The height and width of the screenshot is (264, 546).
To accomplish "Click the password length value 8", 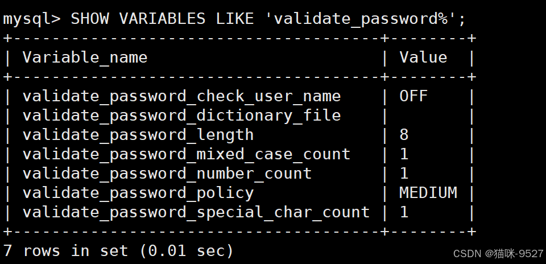I will (x=404, y=135).
